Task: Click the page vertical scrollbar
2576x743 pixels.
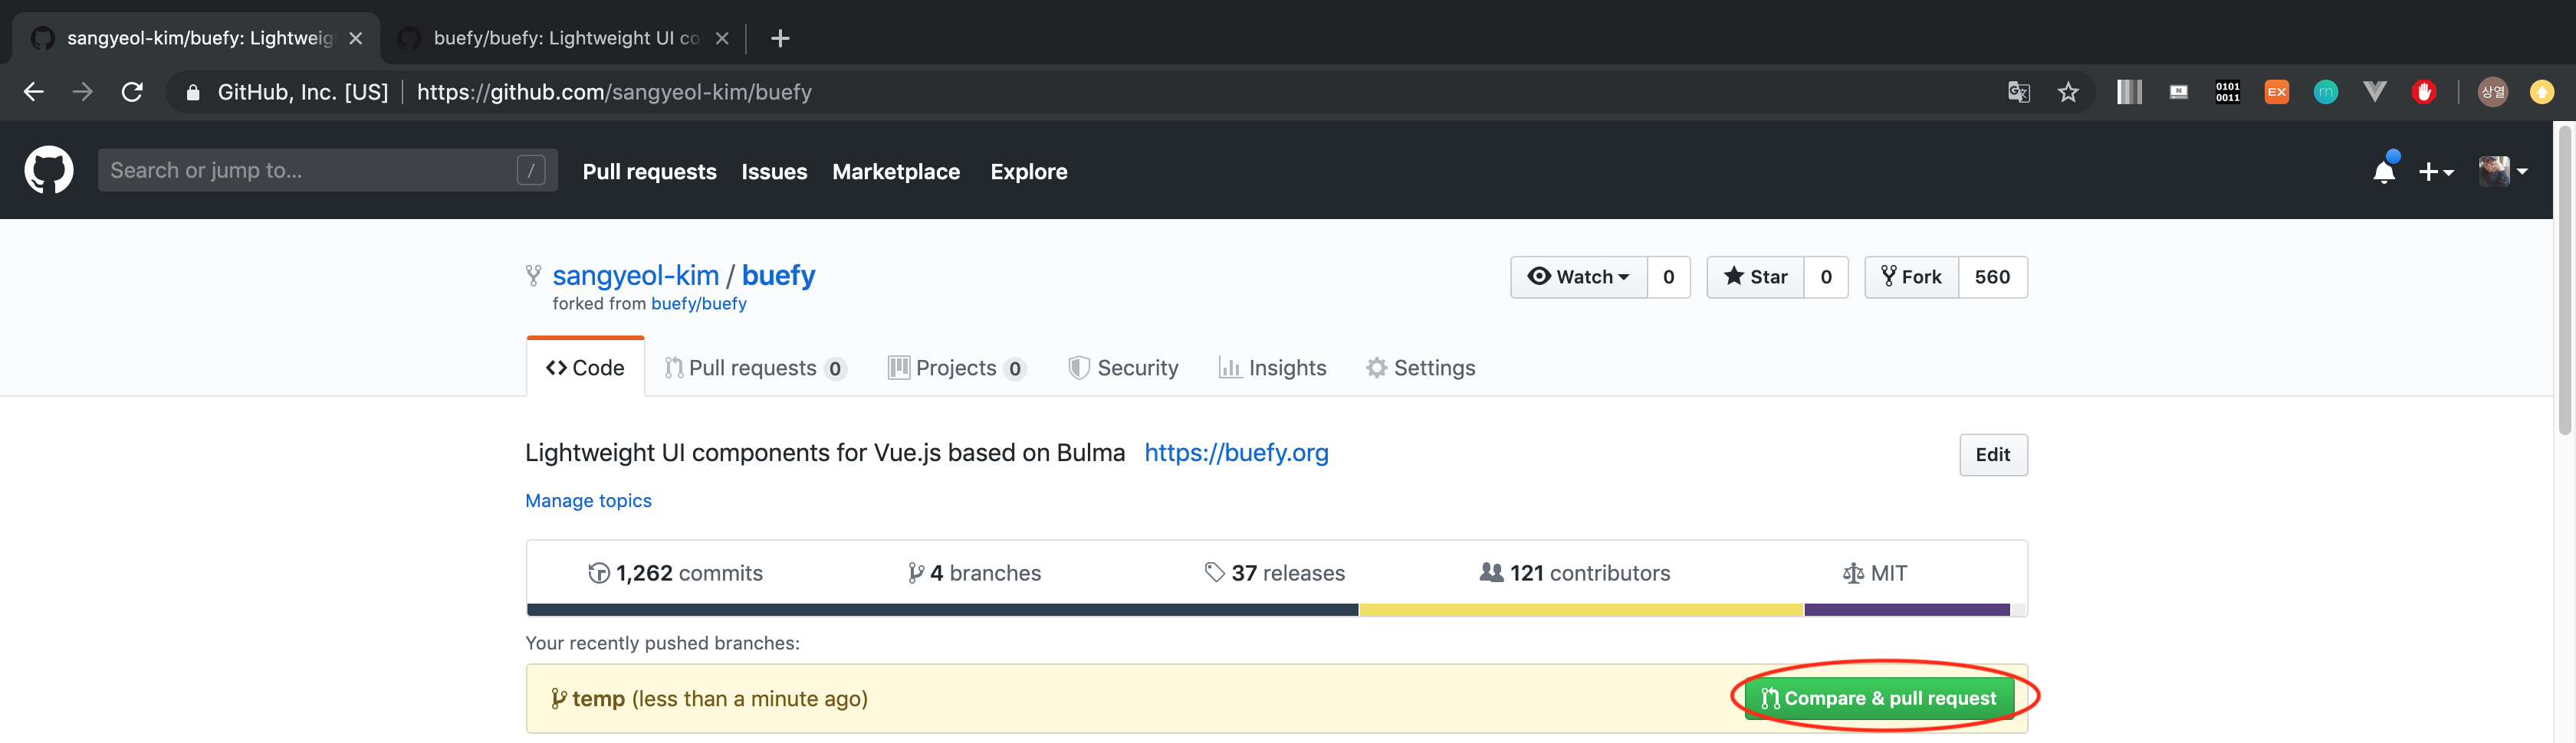Action: [2564, 280]
